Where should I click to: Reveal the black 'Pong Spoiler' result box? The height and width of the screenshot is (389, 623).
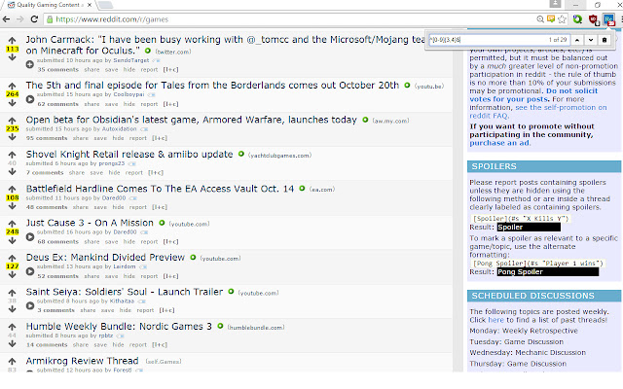(x=548, y=272)
